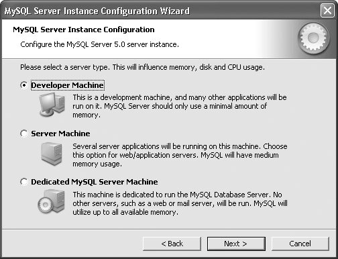Click the Server Machine tower icon
This screenshot has height=259, width=338.
[x=52, y=154]
